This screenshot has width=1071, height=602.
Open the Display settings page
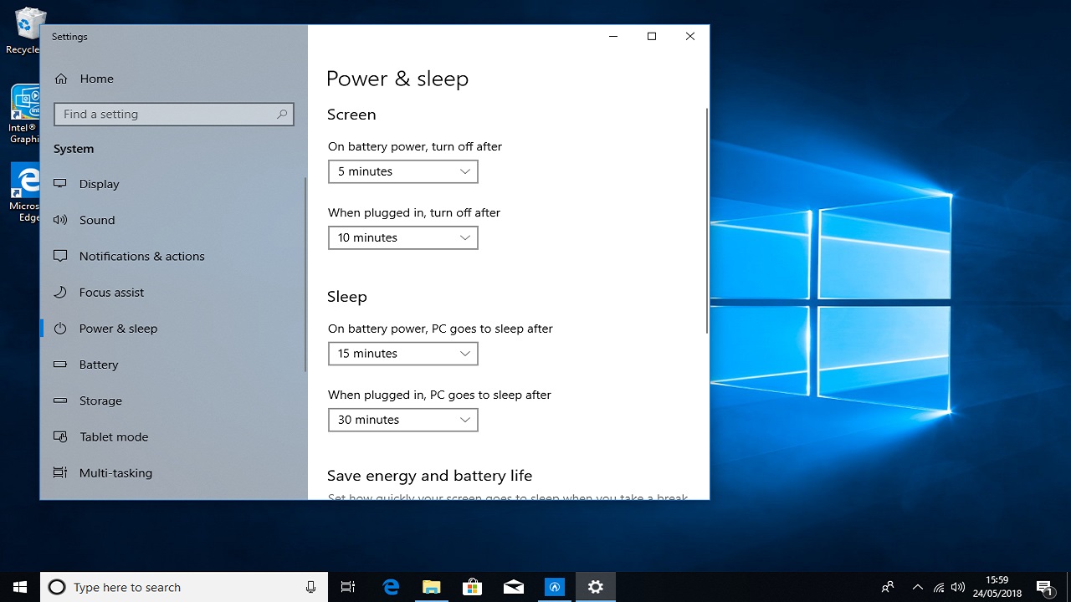(x=173, y=184)
